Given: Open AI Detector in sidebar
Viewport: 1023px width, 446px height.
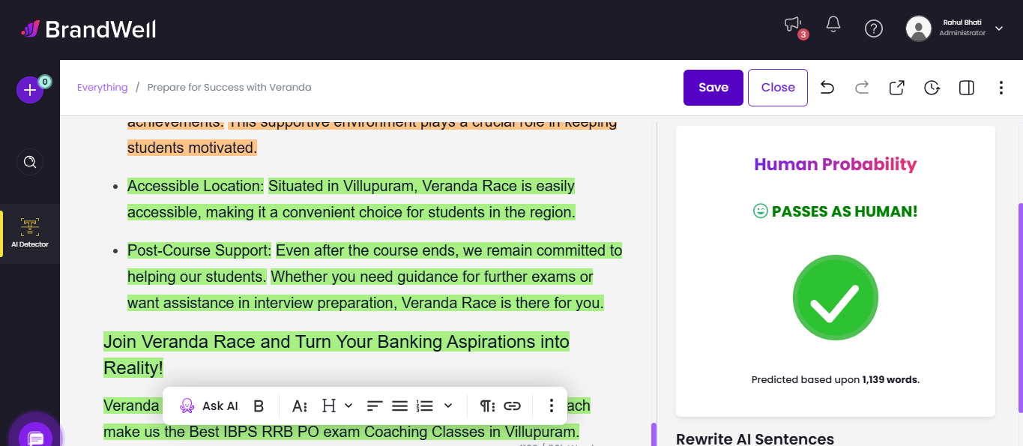Looking at the screenshot, I should click(30, 233).
